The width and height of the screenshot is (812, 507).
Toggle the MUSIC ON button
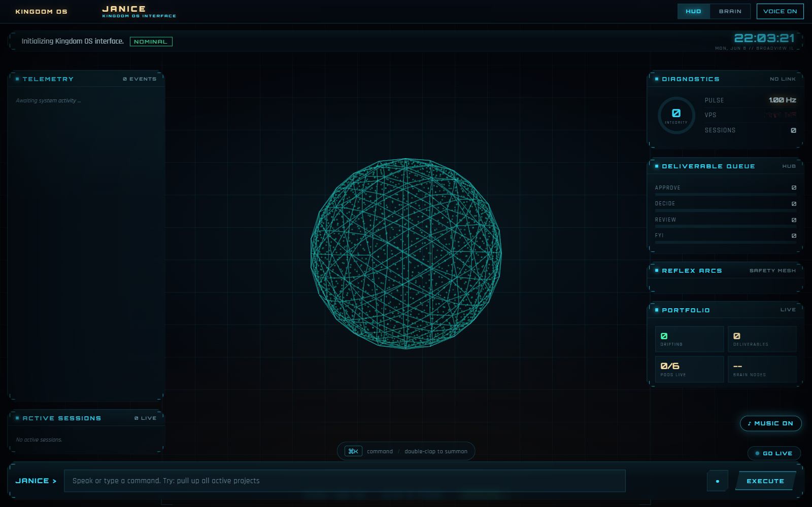tap(770, 423)
